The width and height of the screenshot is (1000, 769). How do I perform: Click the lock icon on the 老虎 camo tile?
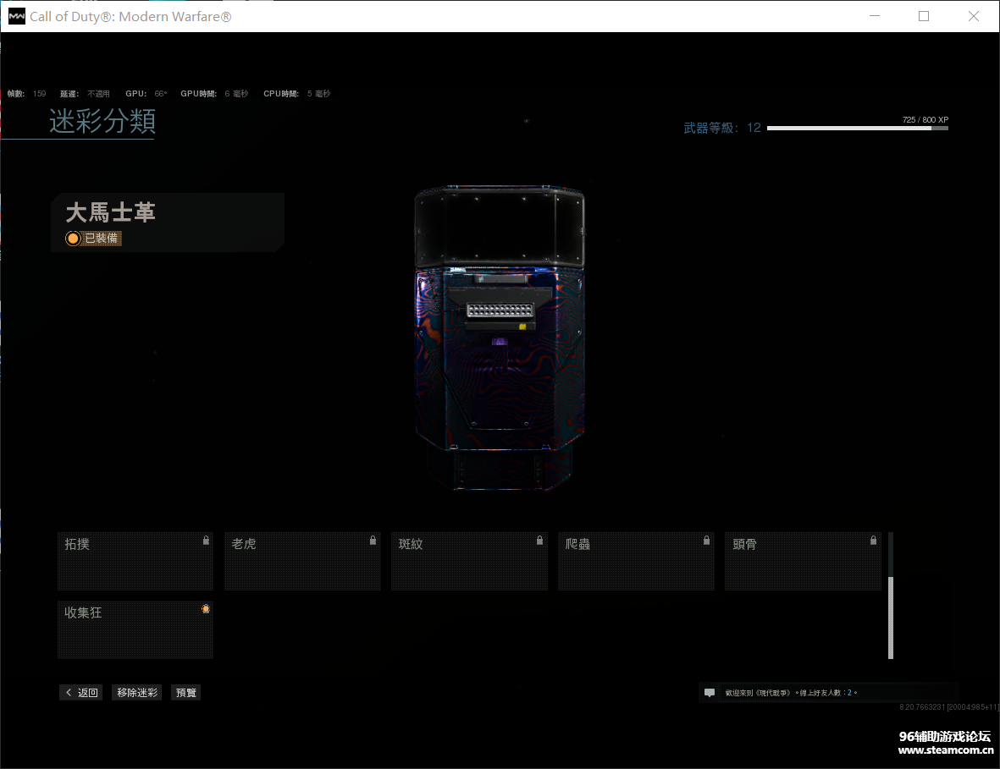click(x=372, y=539)
